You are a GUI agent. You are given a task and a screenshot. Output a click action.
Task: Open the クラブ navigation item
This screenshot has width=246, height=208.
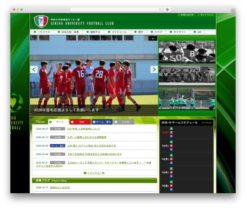[156, 32]
